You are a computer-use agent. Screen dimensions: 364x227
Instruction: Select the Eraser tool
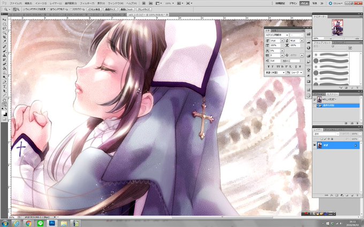tap(4, 64)
